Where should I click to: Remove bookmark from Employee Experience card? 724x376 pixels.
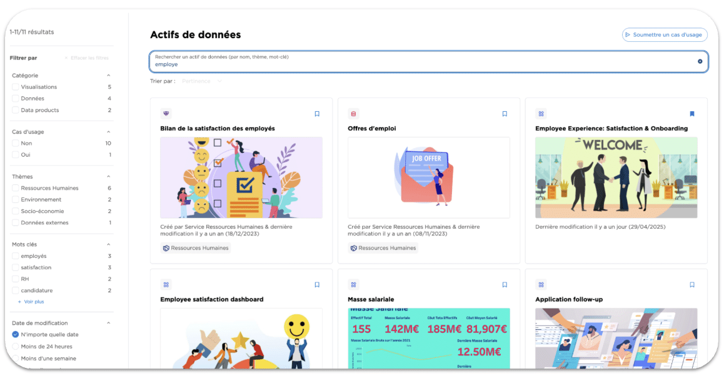pyautogui.click(x=692, y=114)
